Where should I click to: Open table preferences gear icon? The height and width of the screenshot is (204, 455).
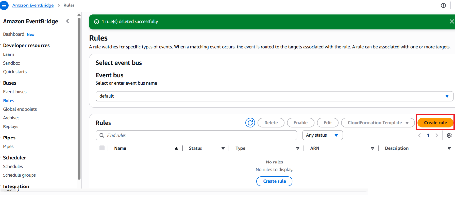449,135
